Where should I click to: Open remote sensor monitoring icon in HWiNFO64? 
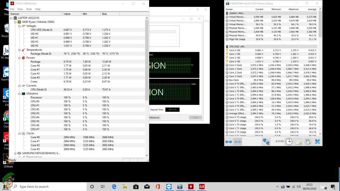click(266, 142)
